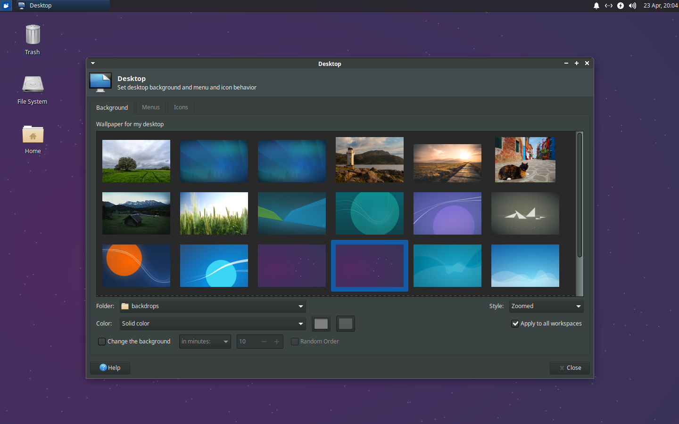This screenshot has height=424, width=679.
Task: Open the Folder dropdown showing backdrops
Action: [x=212, y=306]
